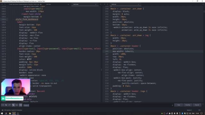The width and height of the screenshot is (205, 115).
Task: Go to previous tab in left pane
Action: pyautogui.click(x=2, y=4)
